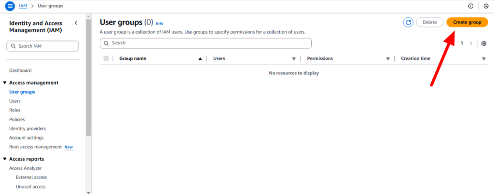Sort by Creation time column arrow
494x194 pixels.
tap(483, 58)
